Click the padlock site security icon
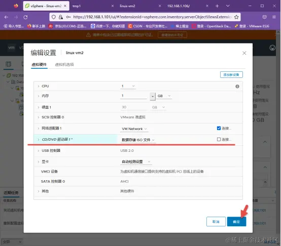281x246 pixels. (61, 17)
